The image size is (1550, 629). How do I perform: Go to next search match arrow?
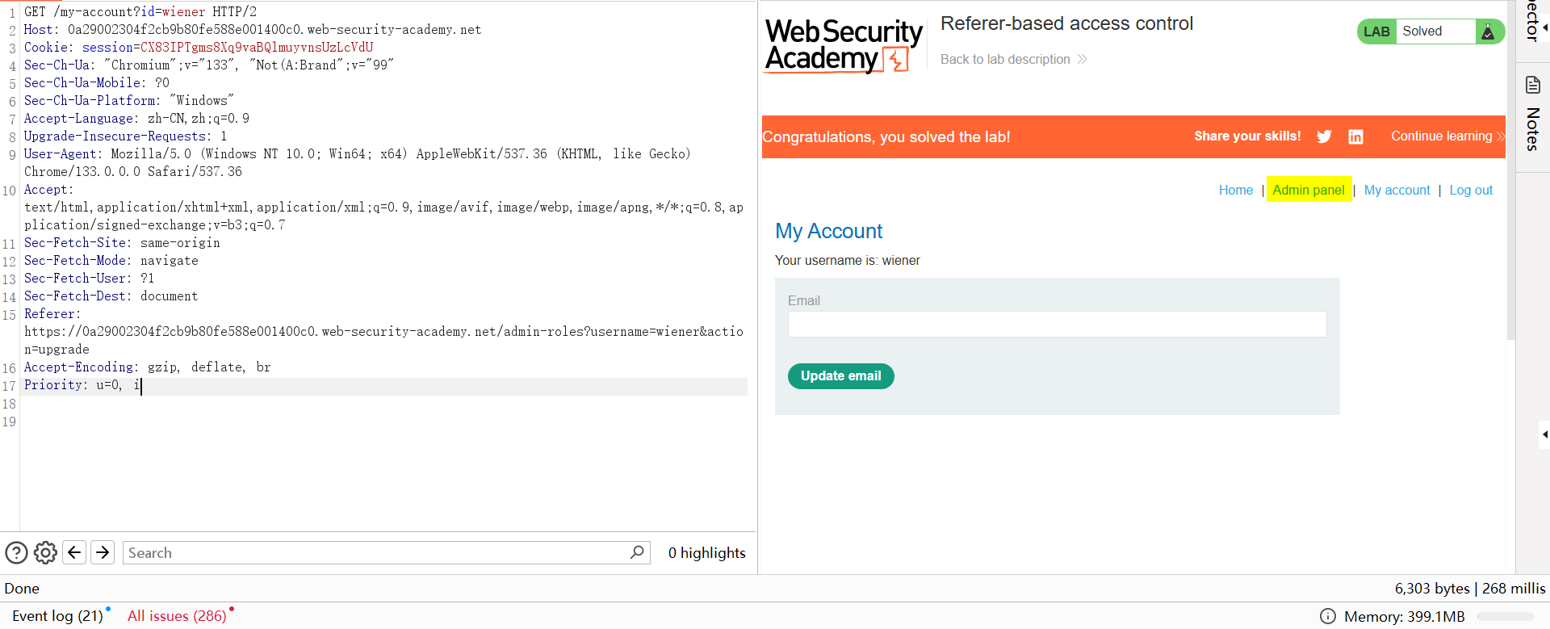click(x=103, y=552)
